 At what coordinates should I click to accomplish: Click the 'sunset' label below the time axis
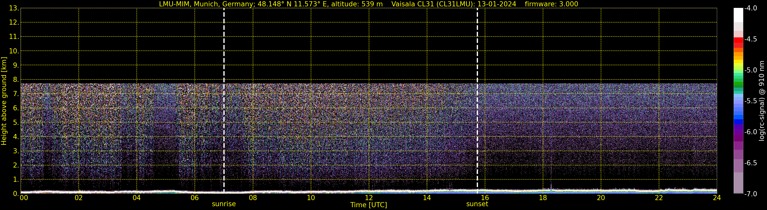(477, 204)
